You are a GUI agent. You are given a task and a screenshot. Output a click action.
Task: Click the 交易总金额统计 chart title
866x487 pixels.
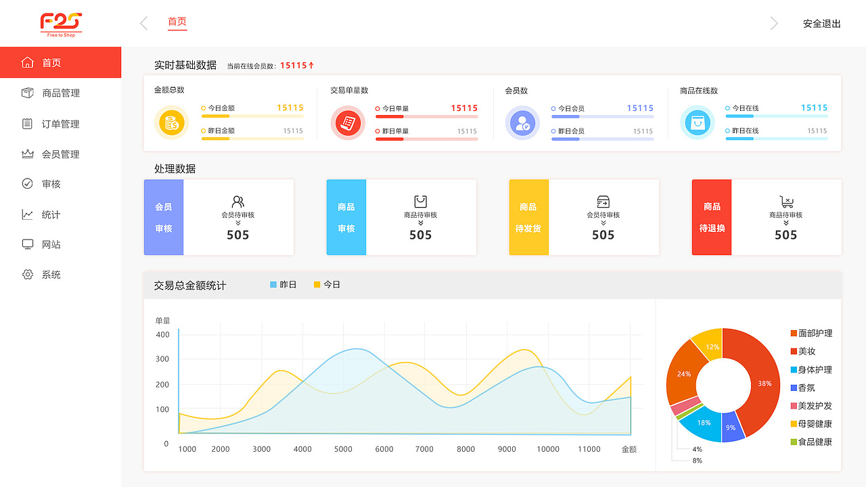(190, 285)
